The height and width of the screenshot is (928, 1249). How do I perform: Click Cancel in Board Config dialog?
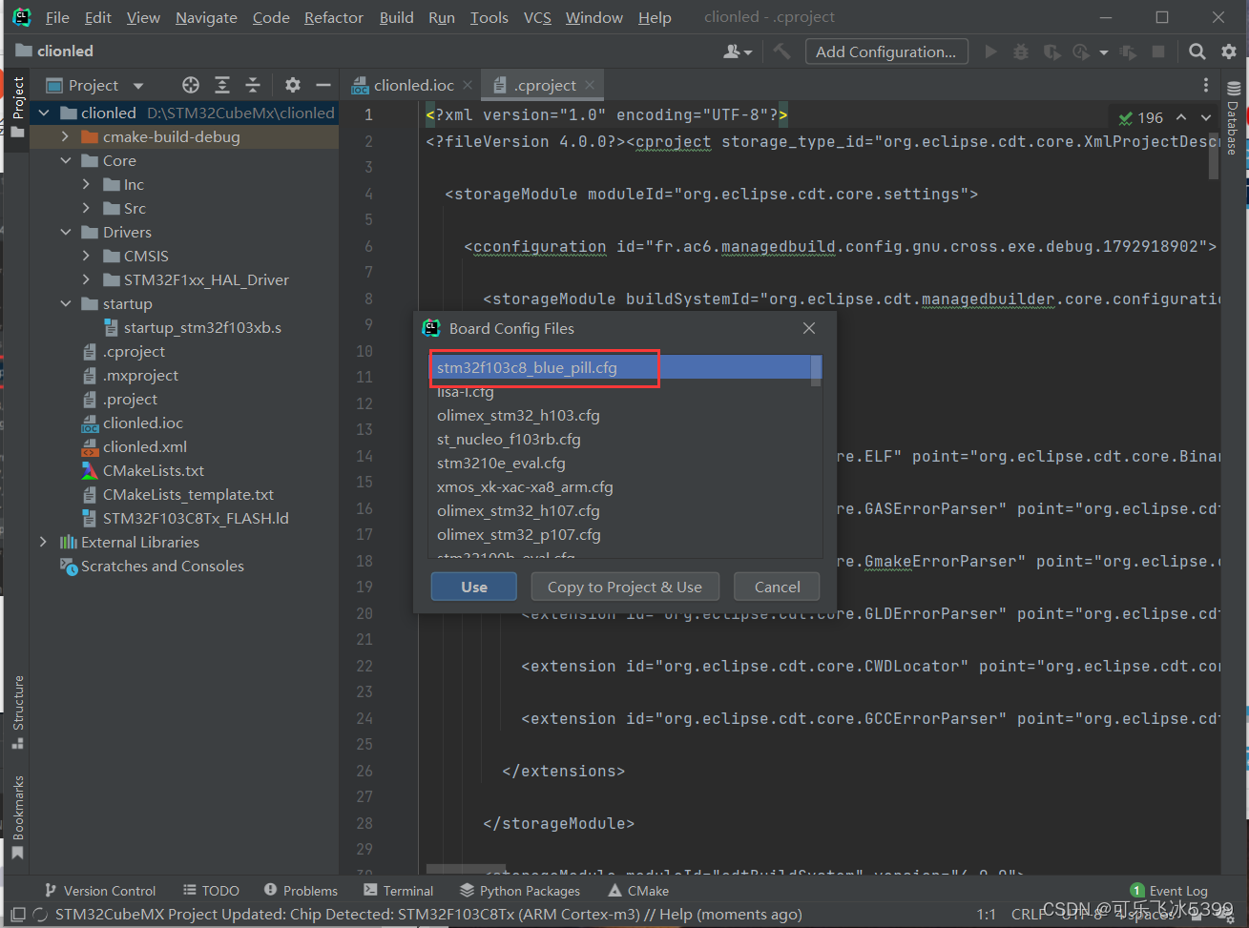tap(777, 587)
